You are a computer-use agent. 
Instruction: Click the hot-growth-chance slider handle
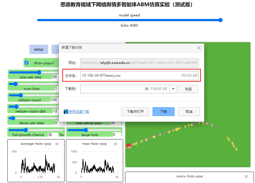(26, 130)
